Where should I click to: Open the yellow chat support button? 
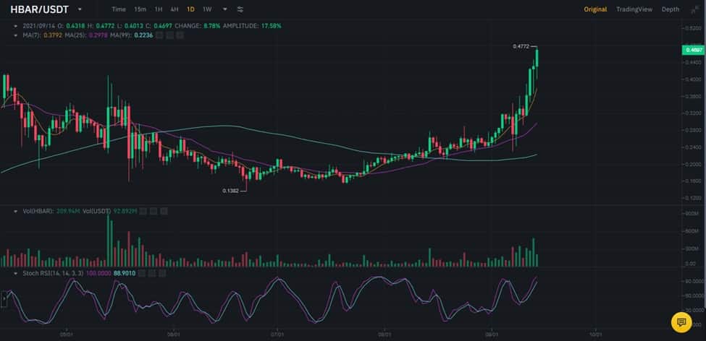point(681,322)
